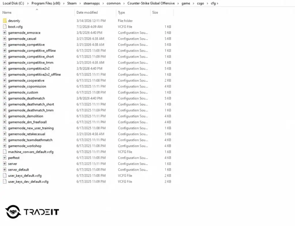Go to the steamapps breadcrumb folder
This screenshot has width=295, height=226.
(92, 3)
